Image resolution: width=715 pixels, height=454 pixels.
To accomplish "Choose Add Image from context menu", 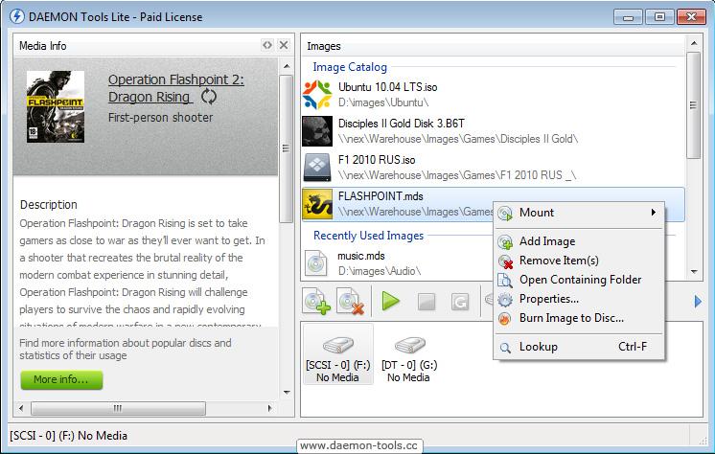I will 579,241.
